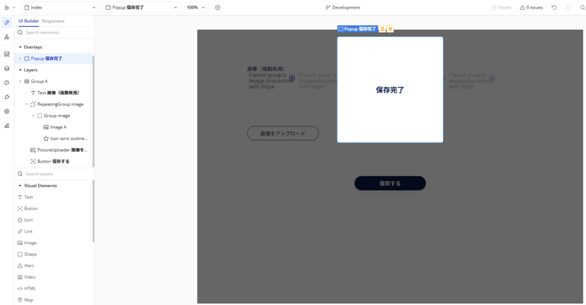The width and height of the screenshot is (586, 305).
Task: Switch to the Responsive tab
Action: tap(53, 21)
